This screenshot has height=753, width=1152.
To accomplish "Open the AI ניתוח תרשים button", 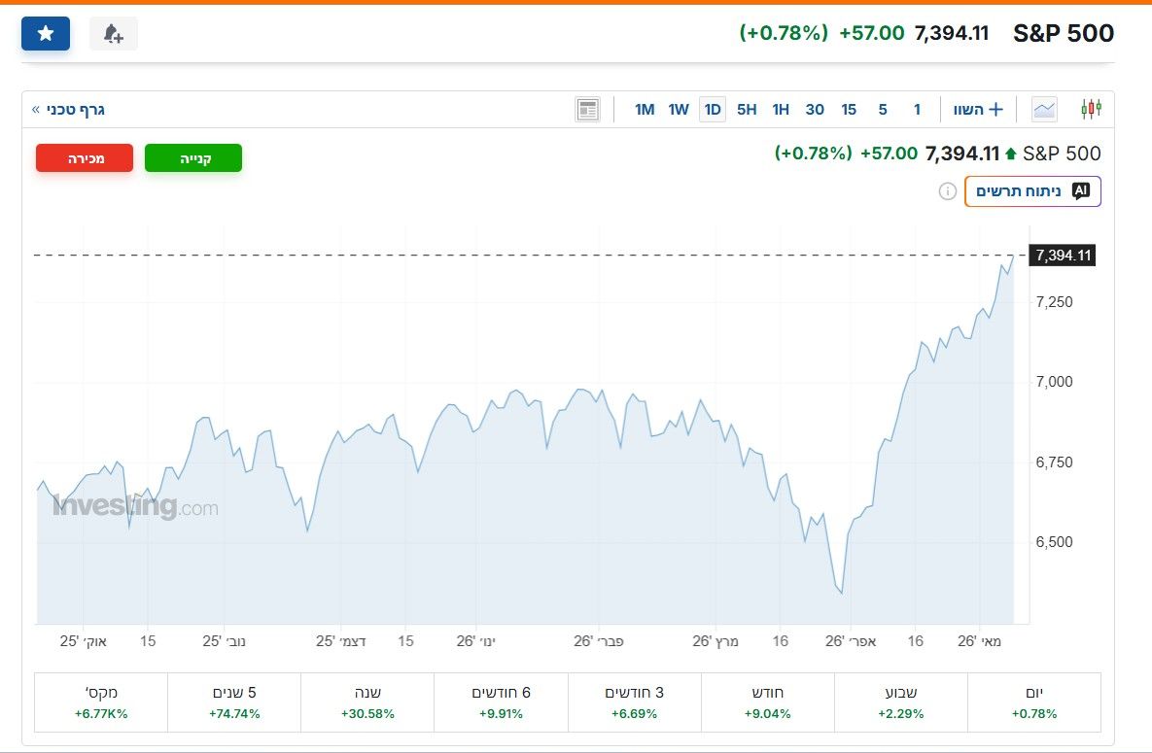I will (x=1032, y=191).
